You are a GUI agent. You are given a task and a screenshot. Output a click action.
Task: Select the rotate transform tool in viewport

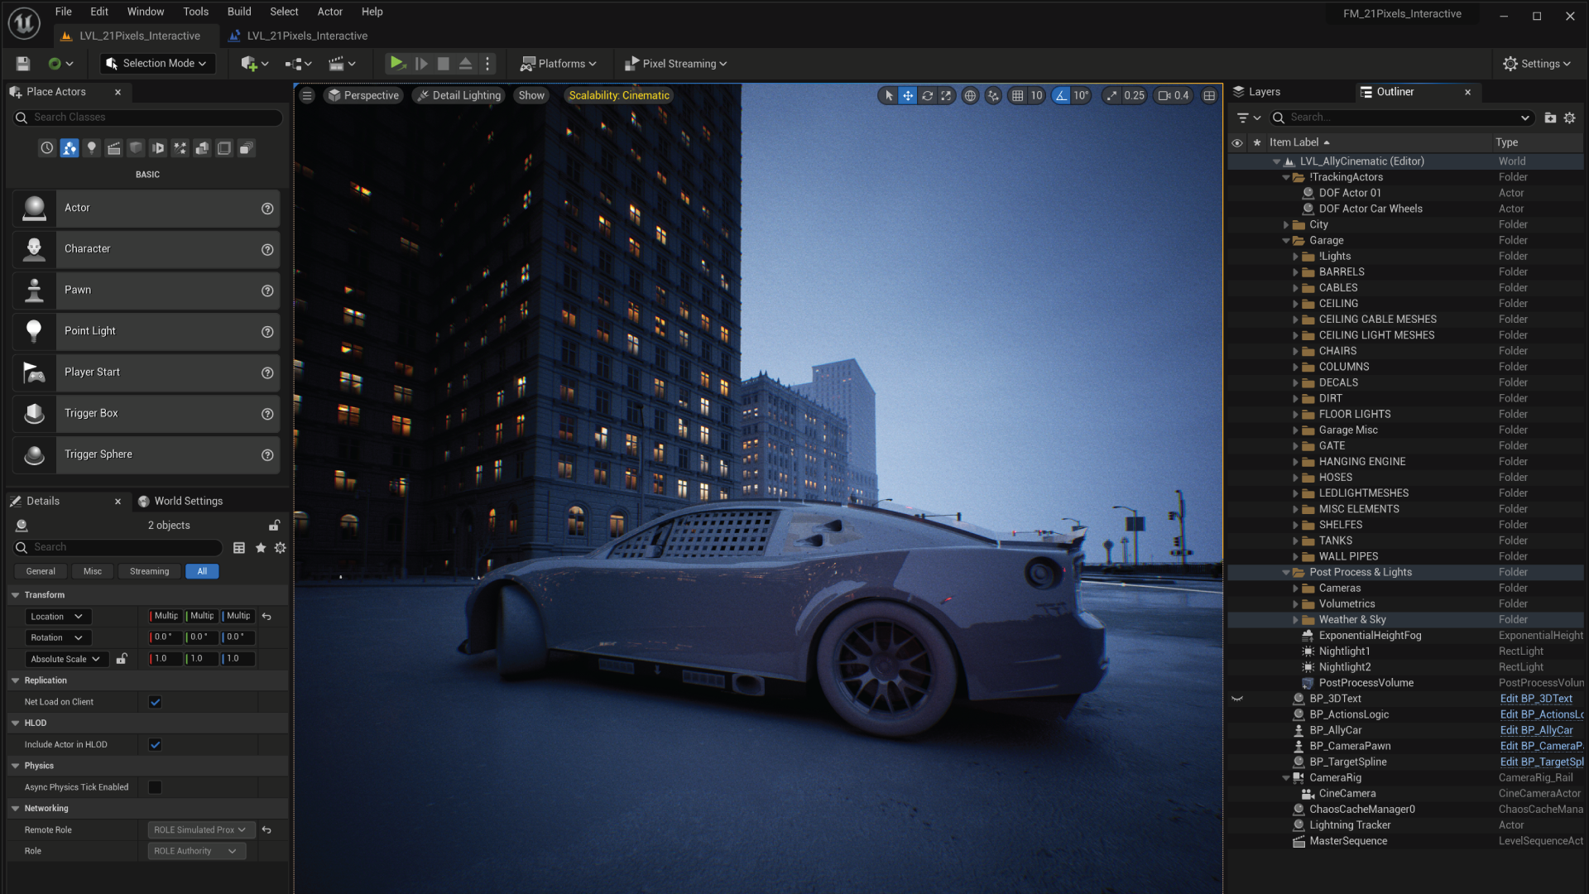pos(927,96)
